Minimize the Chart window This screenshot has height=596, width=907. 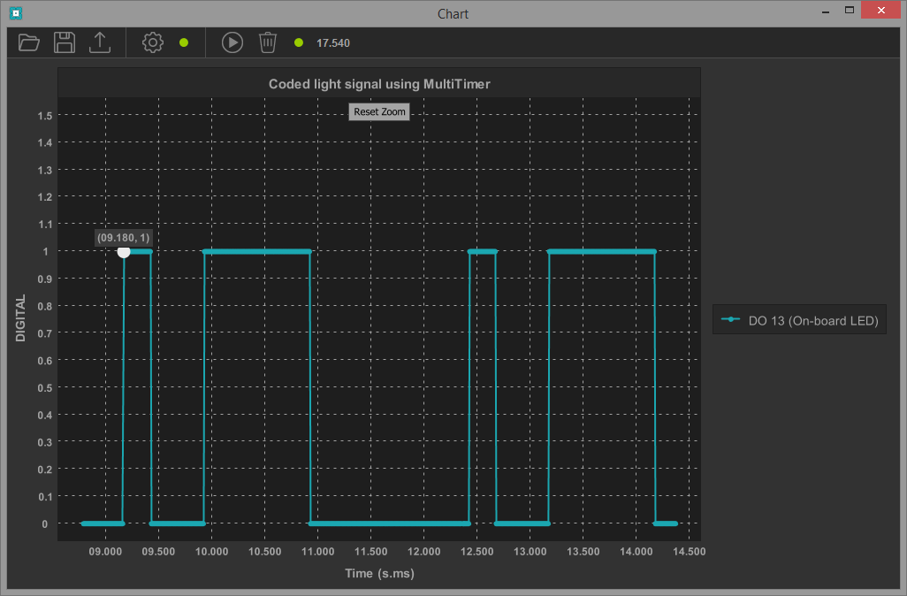[x=826, y=11]
